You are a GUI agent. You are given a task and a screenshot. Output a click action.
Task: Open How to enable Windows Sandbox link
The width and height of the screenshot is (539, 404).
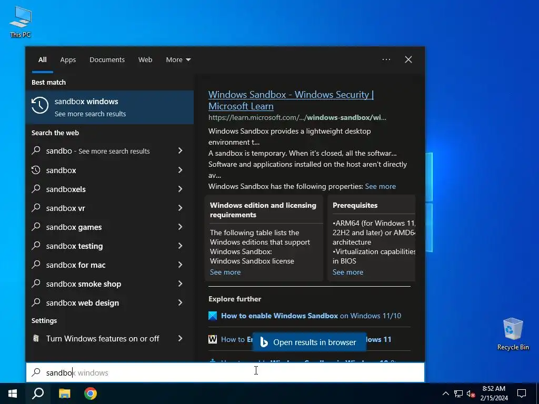point(311,316)
